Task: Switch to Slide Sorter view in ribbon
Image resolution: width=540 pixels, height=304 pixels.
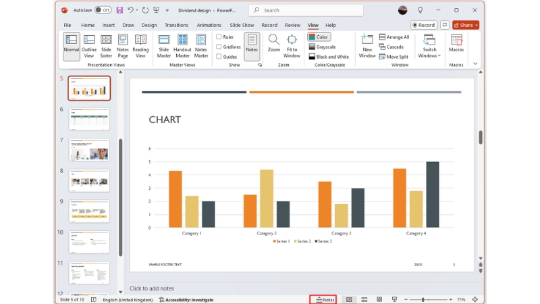Action: pyautogui.click(x=106, y=46)
